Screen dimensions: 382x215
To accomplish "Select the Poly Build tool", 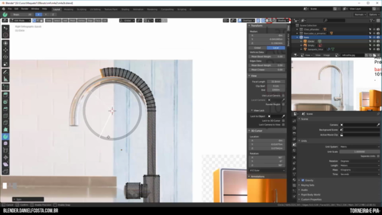I will click(x=5, y=130).
